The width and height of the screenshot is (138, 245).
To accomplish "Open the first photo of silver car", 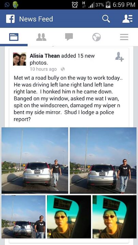I will click(x=35, y=161).
